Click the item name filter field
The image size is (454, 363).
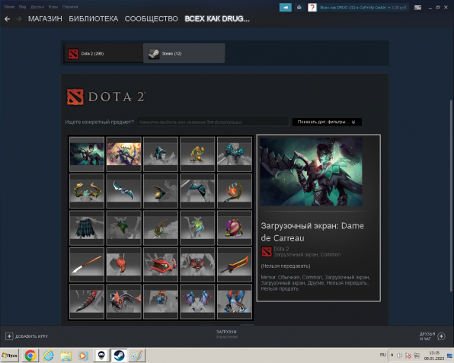213,122
